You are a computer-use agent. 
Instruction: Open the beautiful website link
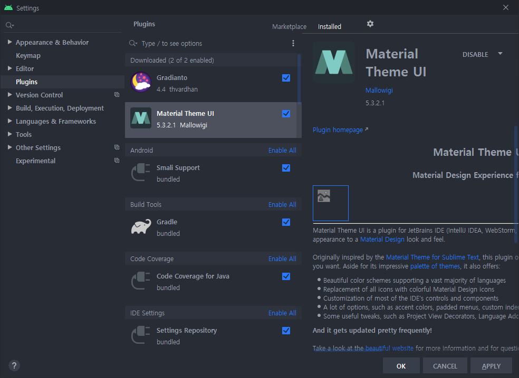click(389, 348)
